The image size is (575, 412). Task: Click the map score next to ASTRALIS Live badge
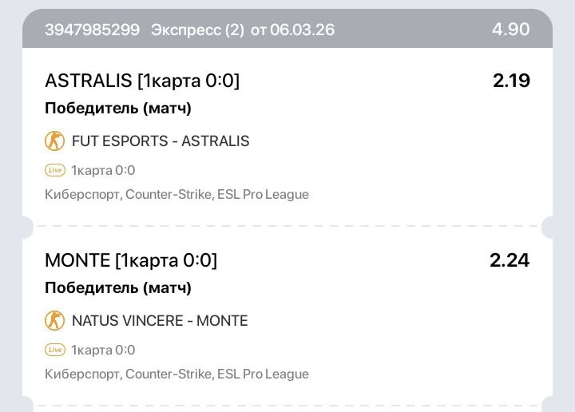[x=103, y=170]
